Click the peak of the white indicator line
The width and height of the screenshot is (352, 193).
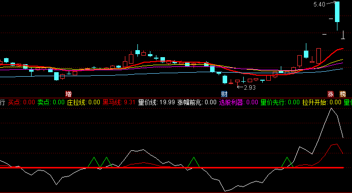pos(331,108)
